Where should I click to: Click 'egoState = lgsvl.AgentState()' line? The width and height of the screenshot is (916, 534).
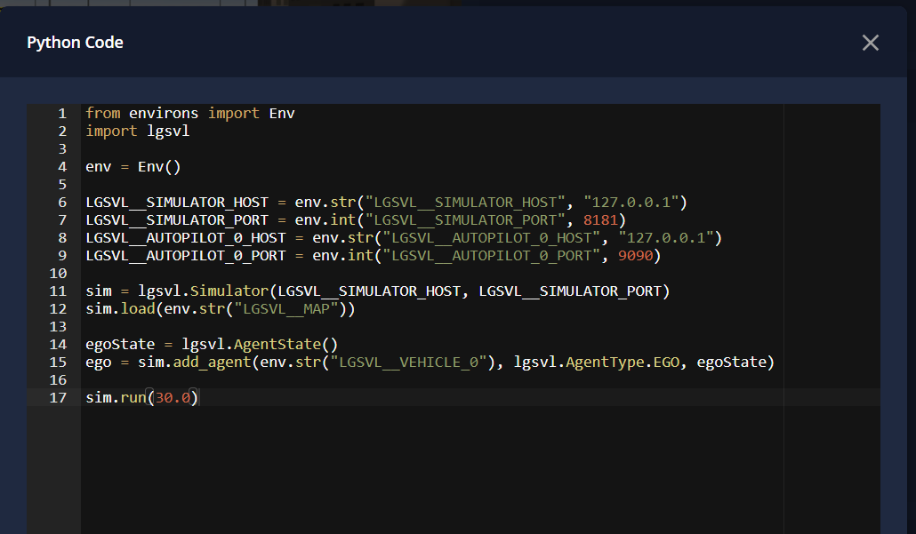click(212, 345)
